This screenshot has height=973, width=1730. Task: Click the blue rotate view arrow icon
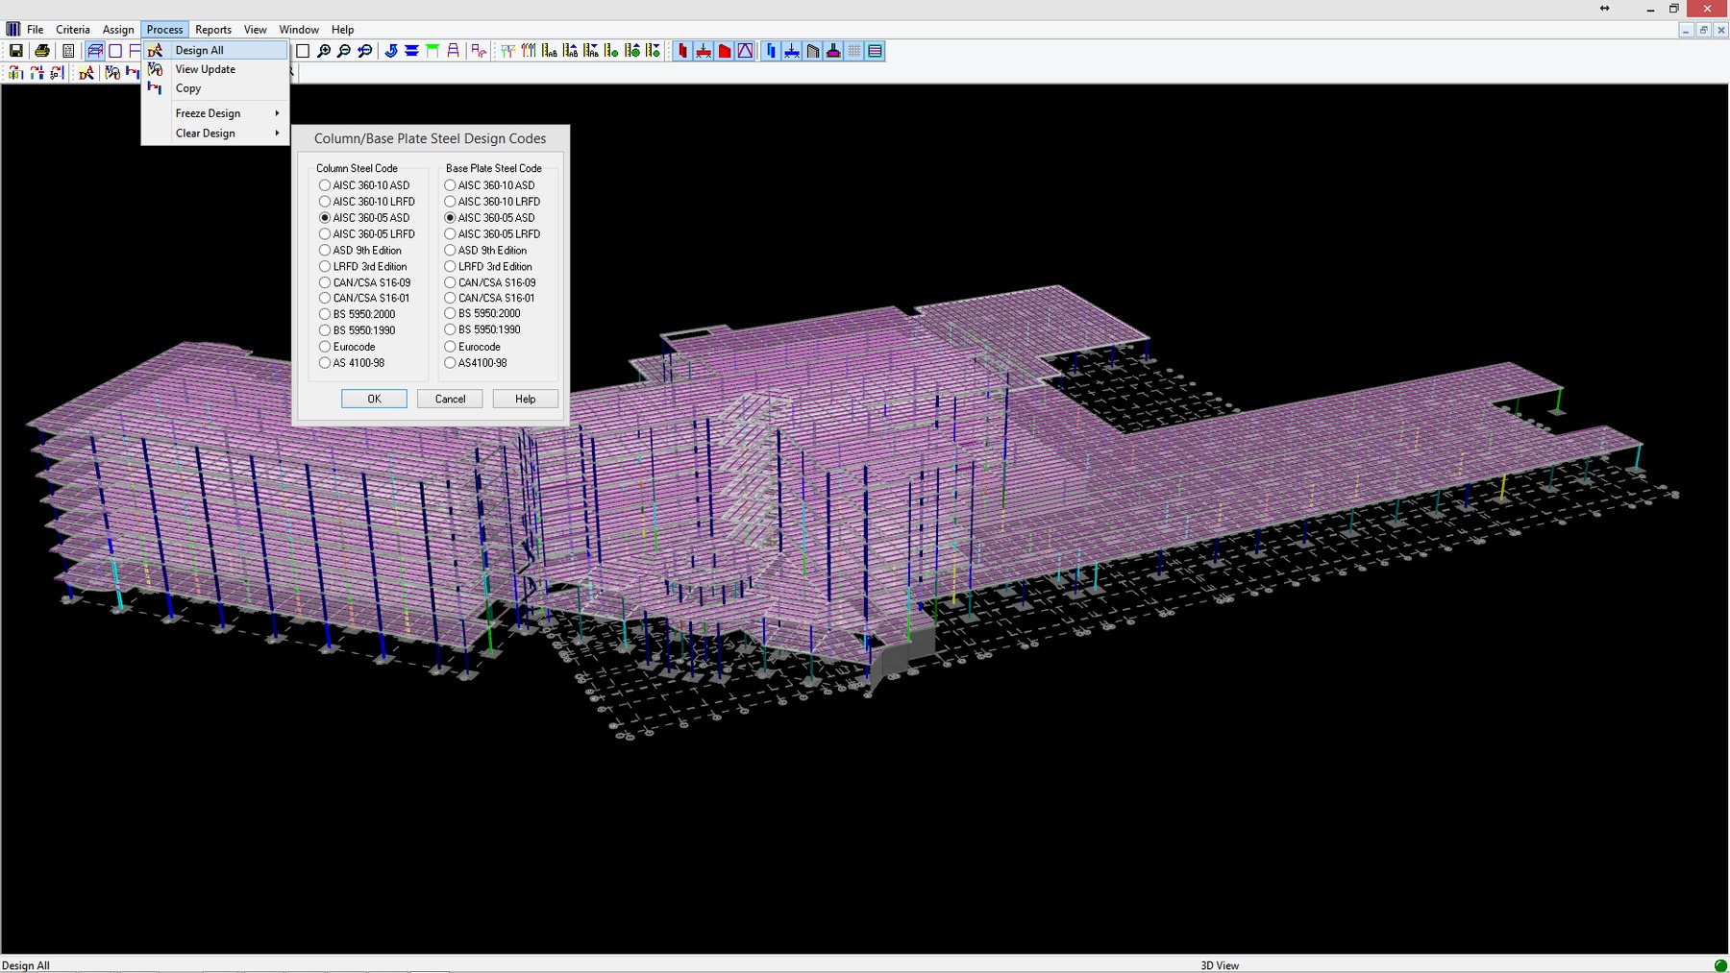(390, 51)
